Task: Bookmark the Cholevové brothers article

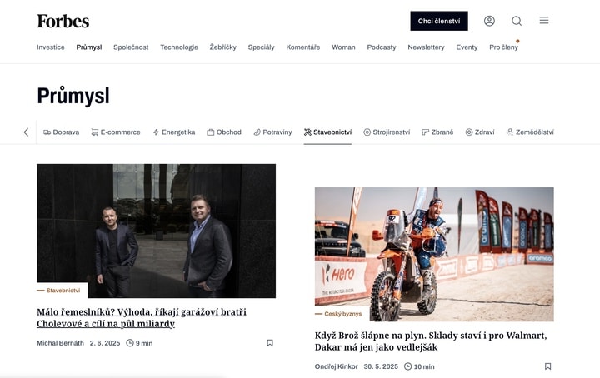Action: [x=270, y=343]
